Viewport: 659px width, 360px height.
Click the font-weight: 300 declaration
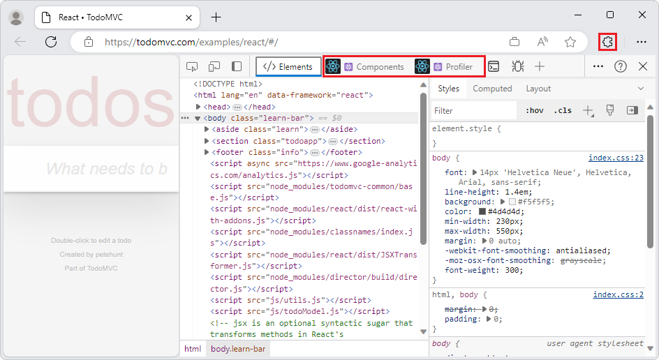tap(484, 270)
